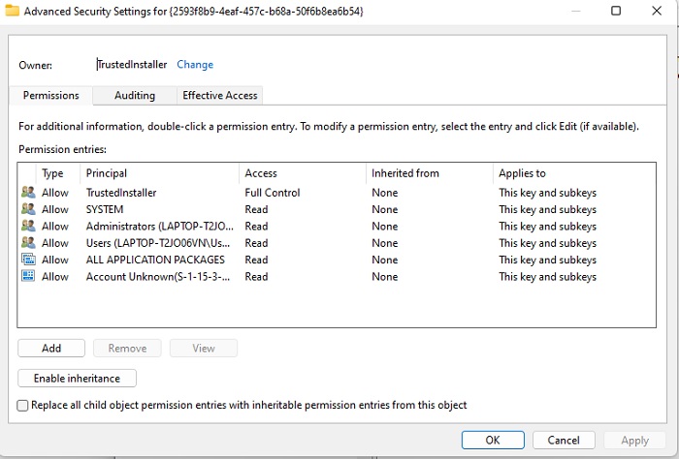Maximize the Advanced Security Settings window
Image resolution: width=679 pixels, height=459 pixels.
[616, 11]
